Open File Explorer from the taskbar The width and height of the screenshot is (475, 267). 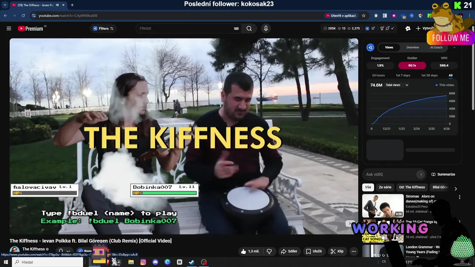131,262
